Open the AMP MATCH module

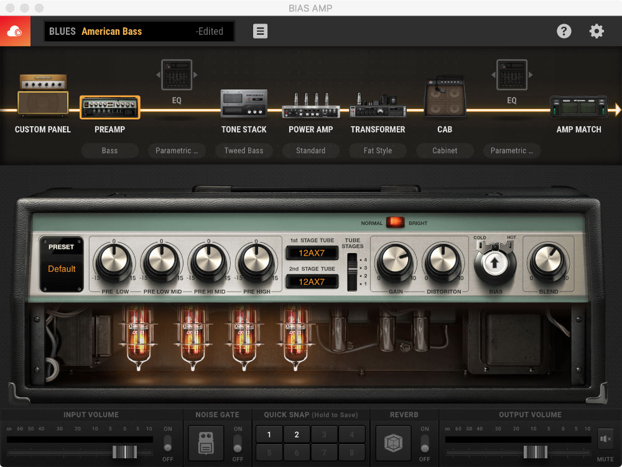[579, 106]
